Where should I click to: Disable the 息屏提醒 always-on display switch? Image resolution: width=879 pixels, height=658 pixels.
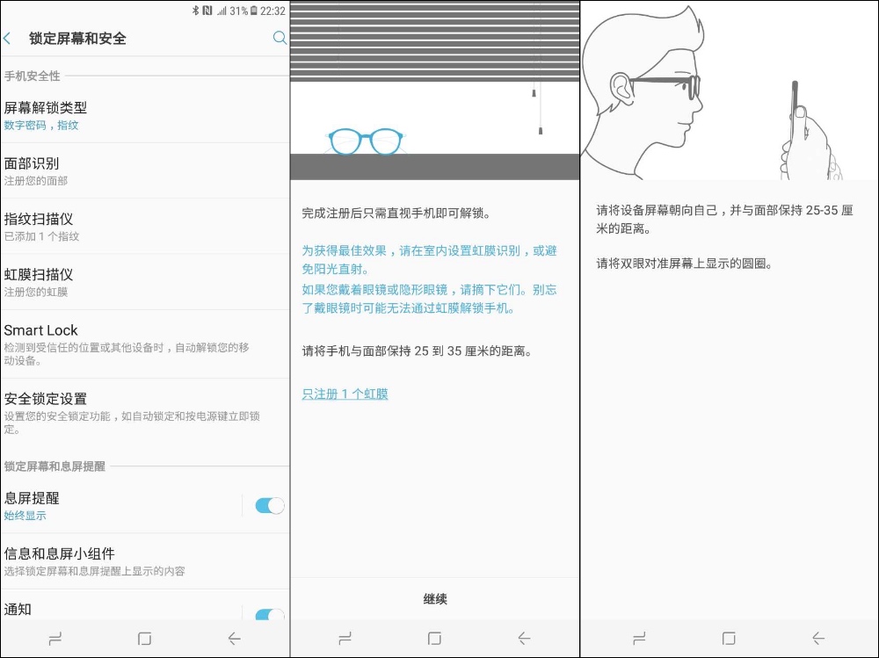[x=269, y=505]
